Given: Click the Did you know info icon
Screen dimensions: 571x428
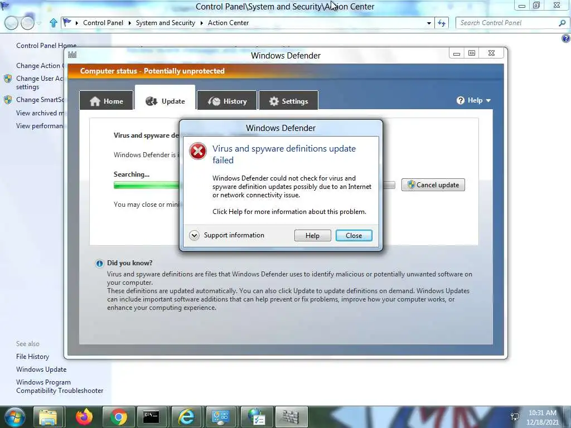Looking at the screenshot, I should [x=99, y=264].
